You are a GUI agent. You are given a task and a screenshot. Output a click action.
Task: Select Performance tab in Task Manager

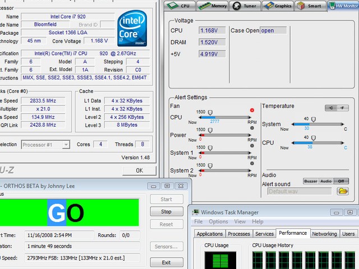(x=293, y=233)
